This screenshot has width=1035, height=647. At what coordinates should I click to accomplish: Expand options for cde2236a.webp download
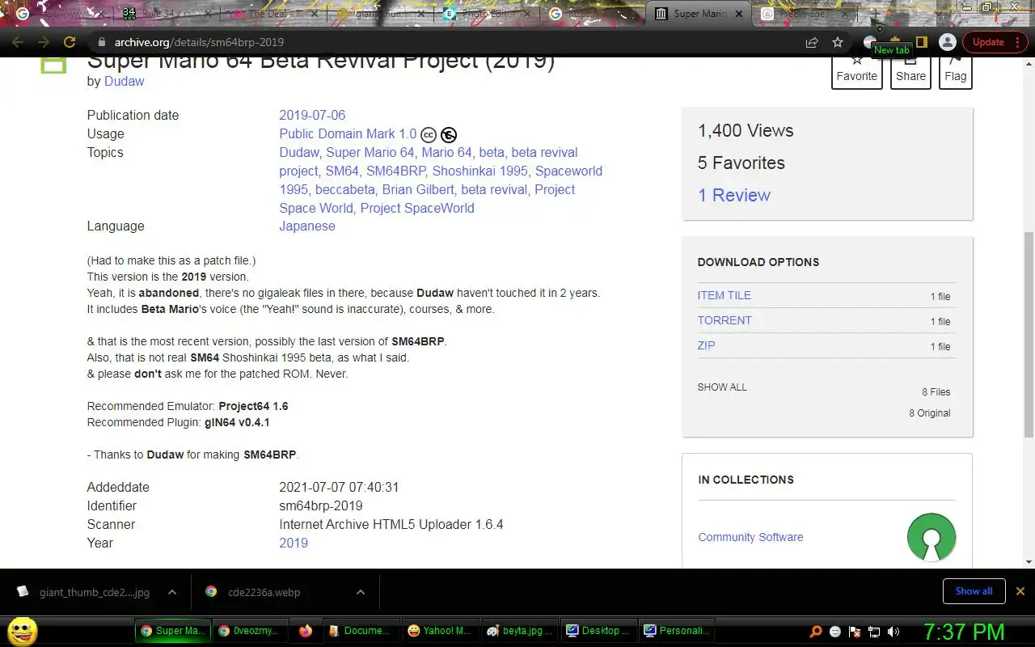(x=360, y=592)
